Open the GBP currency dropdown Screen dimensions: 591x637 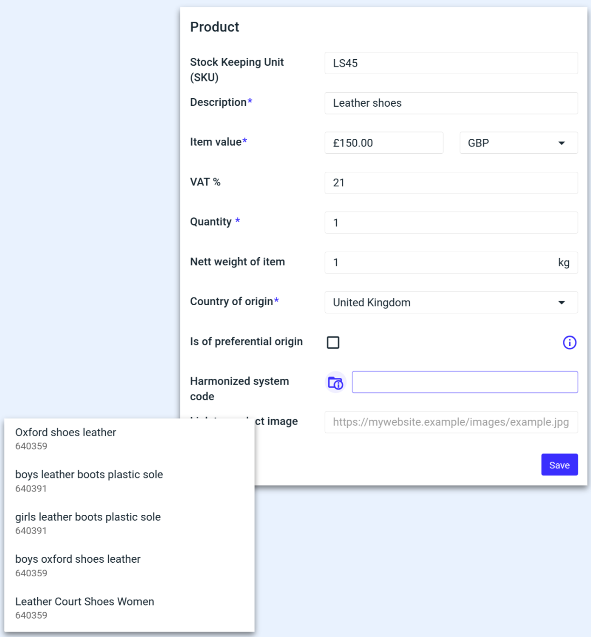point(518,143)
